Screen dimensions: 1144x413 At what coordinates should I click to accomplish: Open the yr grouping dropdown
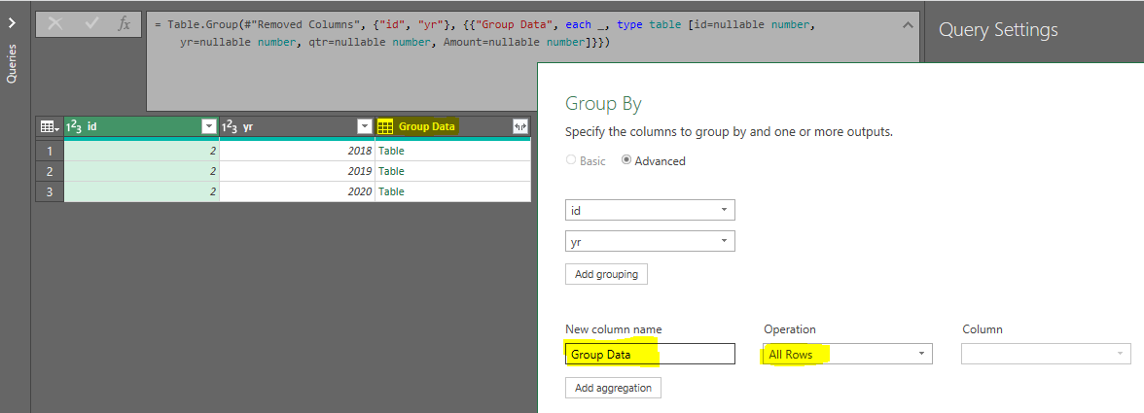(650, 241)
